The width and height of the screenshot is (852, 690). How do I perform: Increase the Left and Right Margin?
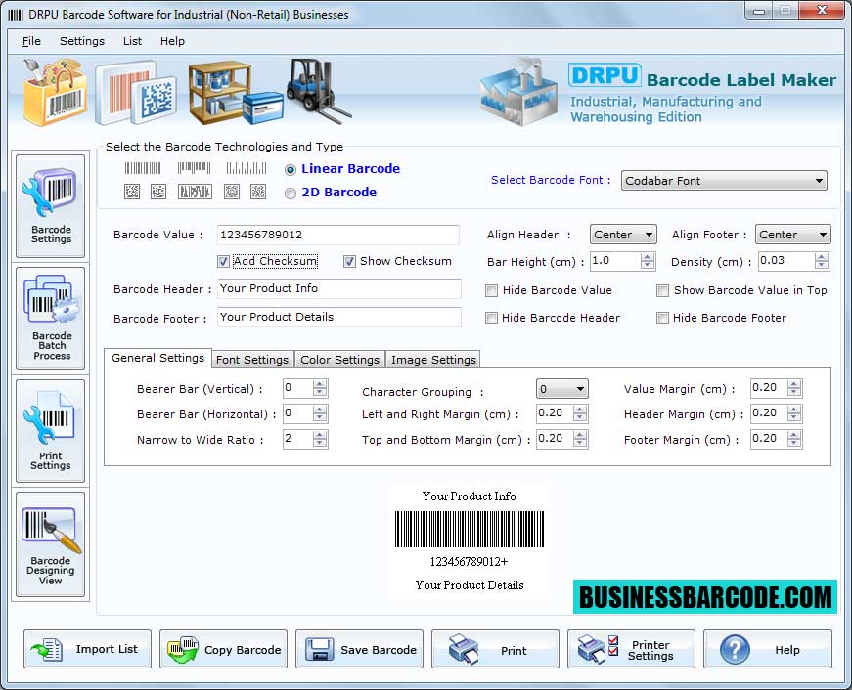[x=580, y=410]
